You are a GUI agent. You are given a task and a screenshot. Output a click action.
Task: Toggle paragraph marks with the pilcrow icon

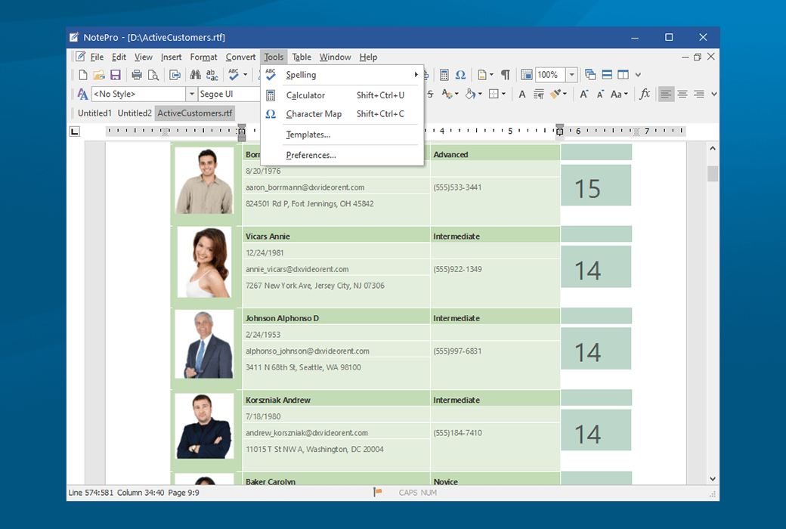point(506,76)
